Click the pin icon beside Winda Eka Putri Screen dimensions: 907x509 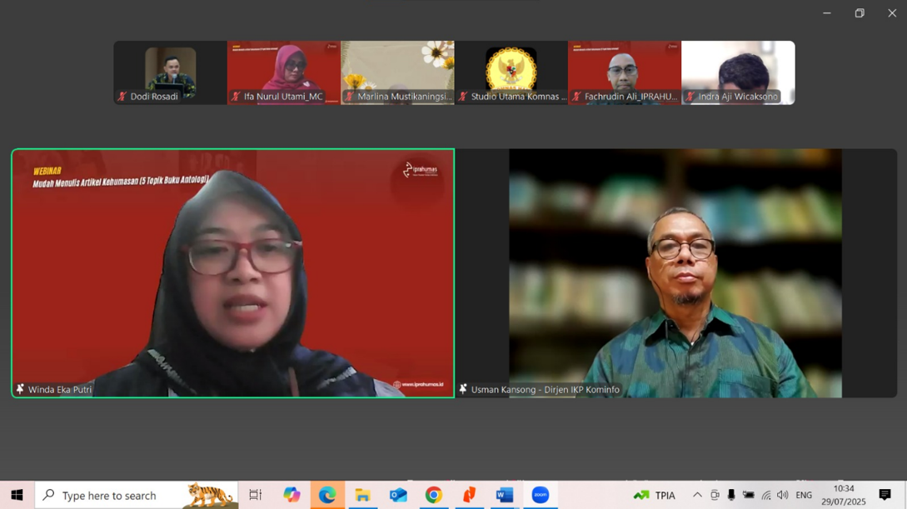point(20,389)
